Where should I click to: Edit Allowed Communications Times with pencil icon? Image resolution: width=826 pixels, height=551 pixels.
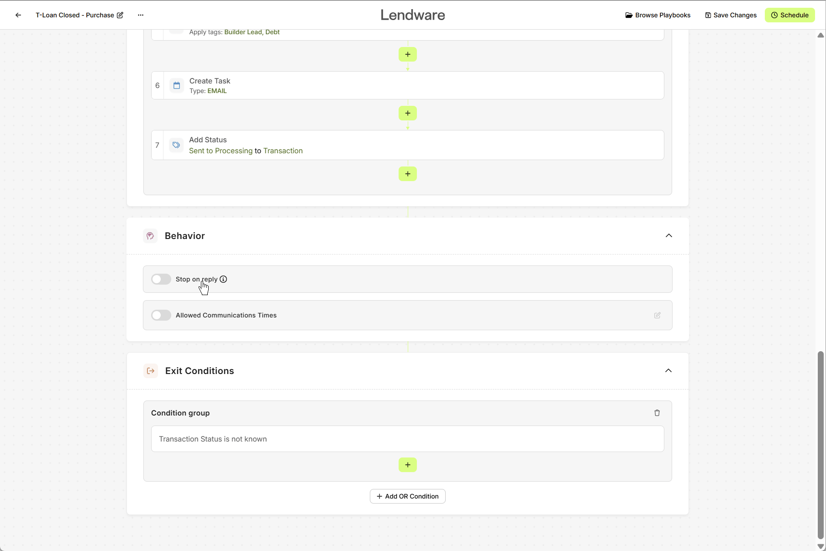click(657, 315)
